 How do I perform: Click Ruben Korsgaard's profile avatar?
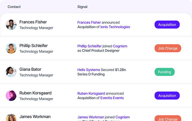click(11, 96)
